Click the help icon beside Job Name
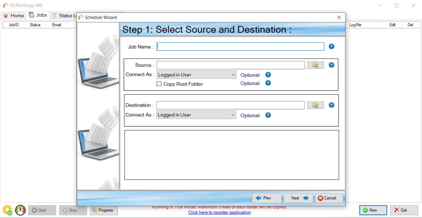This screenshot has width=422, height=218. [331, 46]
